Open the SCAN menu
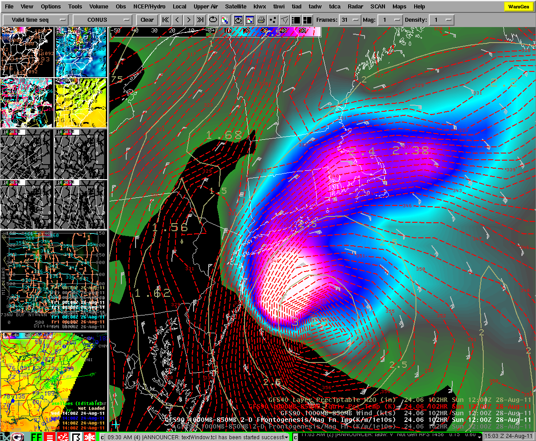The image size is (536, 441). pos(378,7)
